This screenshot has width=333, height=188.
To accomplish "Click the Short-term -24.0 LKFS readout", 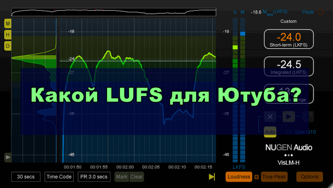I will pos(289,39).
